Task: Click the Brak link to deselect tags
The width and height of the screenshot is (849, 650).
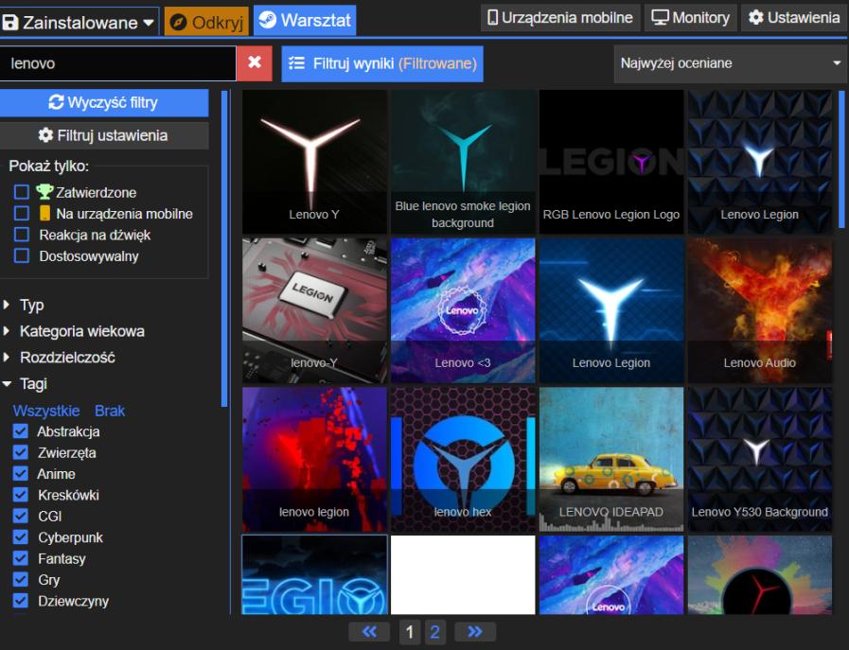Action: (110, 411)
